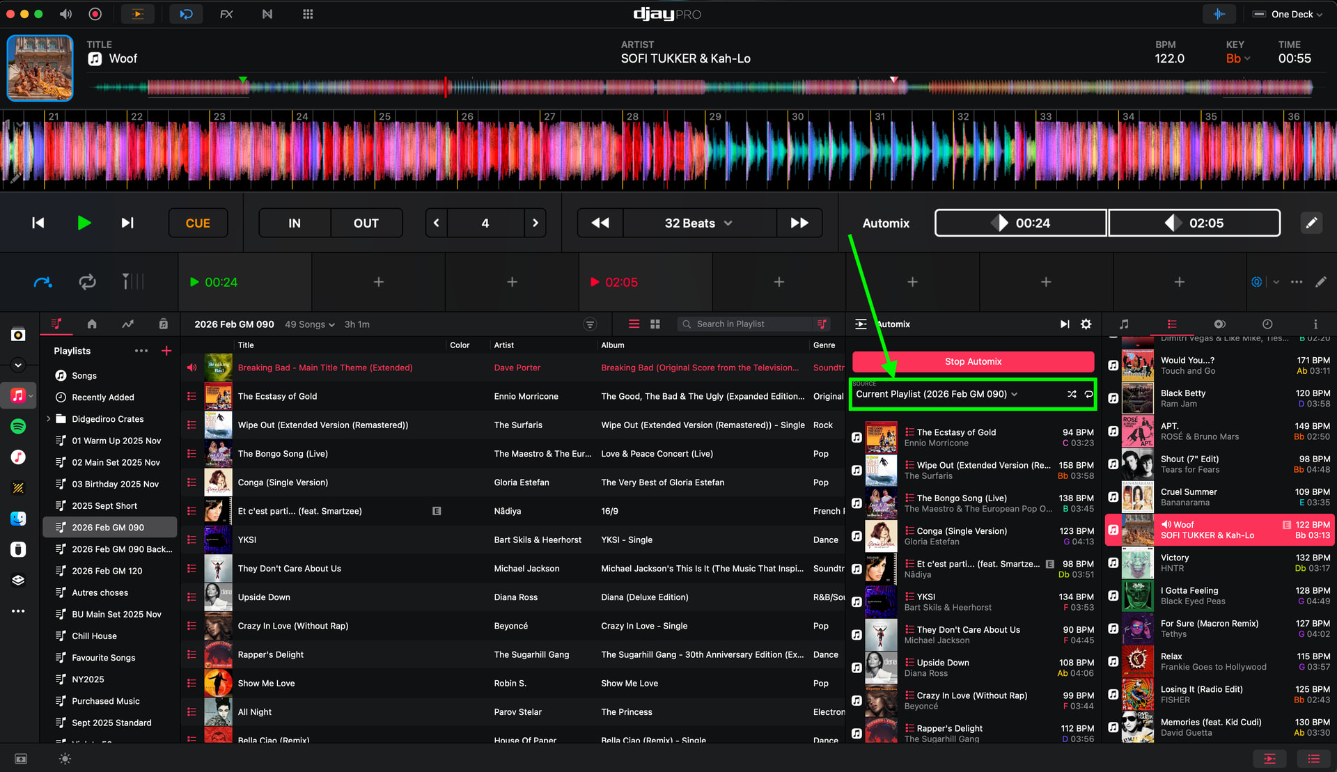
Task: Toggle Automix repeat mode
Action: coord(1088,394)
